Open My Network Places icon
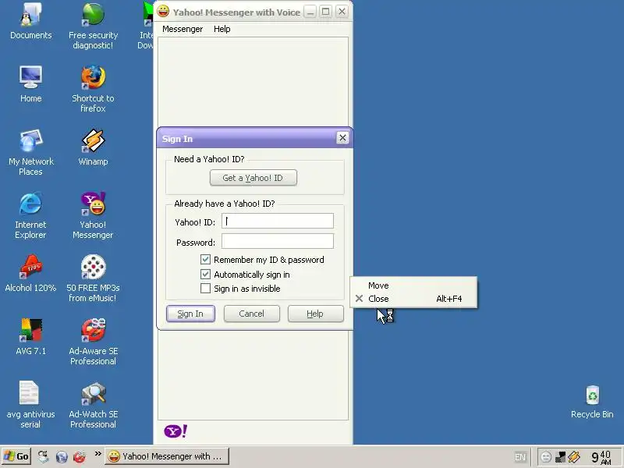This screenshot has width=624, height=468. 30,151
